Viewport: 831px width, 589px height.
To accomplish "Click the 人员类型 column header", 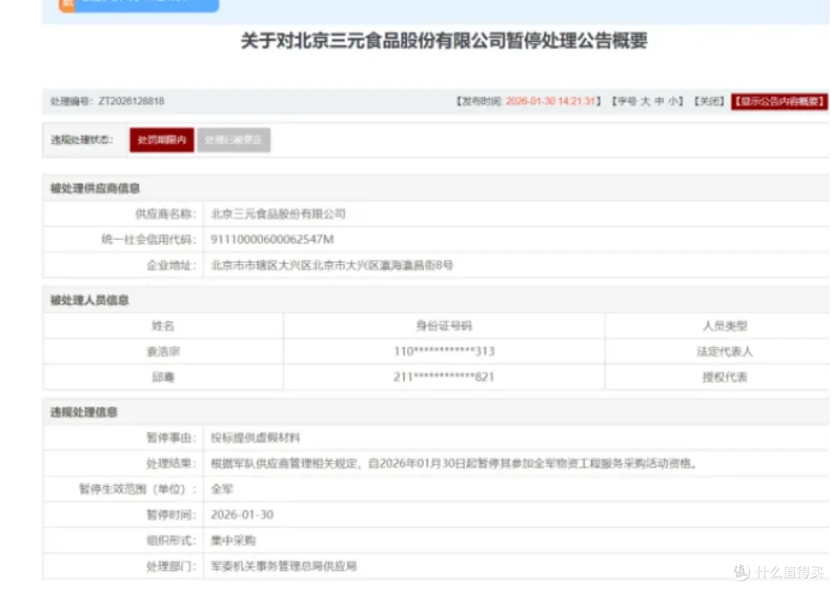I will tap(725, 326).
